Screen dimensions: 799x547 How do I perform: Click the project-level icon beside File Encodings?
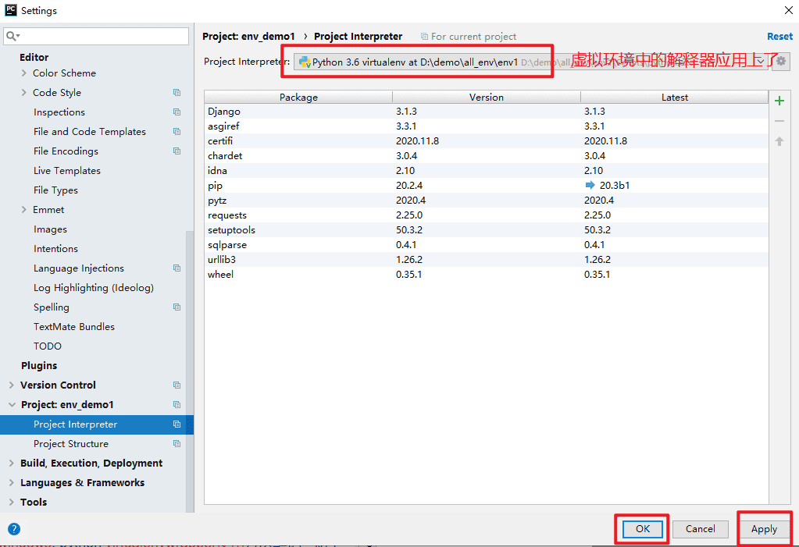coord(177,151)
